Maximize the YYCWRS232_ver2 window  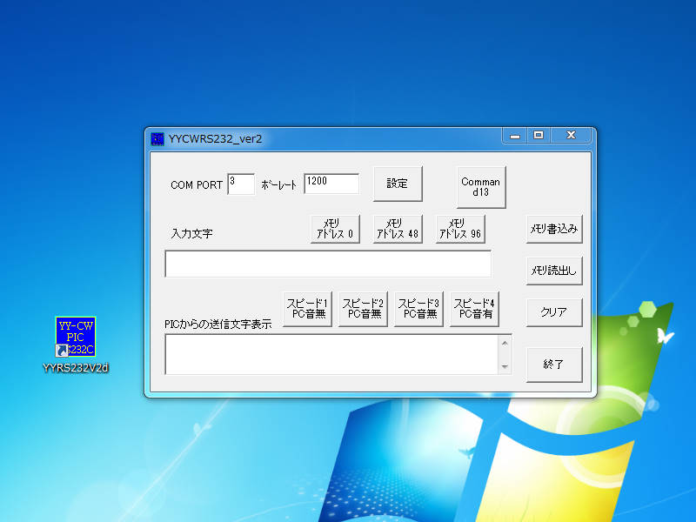click(539, 136)
